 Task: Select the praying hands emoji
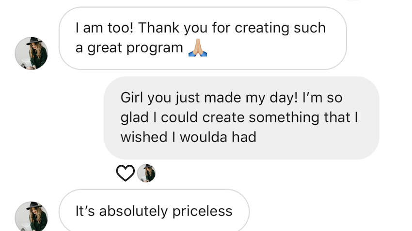[197, 48]
